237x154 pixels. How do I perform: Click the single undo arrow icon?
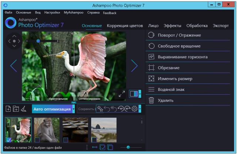[x=107, y=109]
